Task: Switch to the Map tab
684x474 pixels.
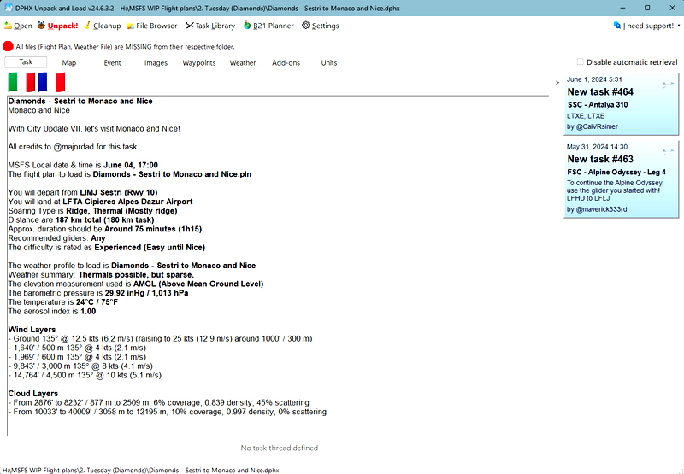Action: (x=68, y=62)
